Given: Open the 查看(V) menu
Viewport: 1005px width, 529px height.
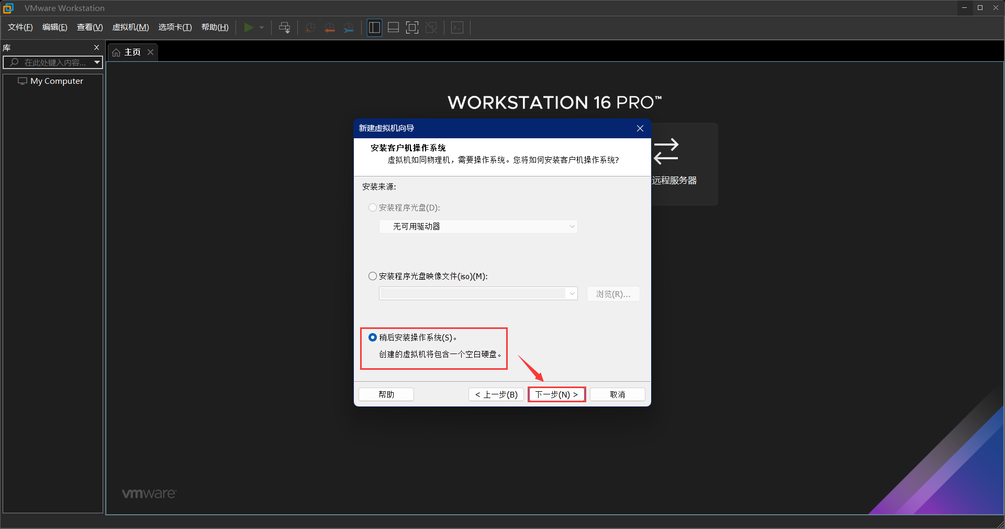Looking at the screenshot, I should coord(90,27).
